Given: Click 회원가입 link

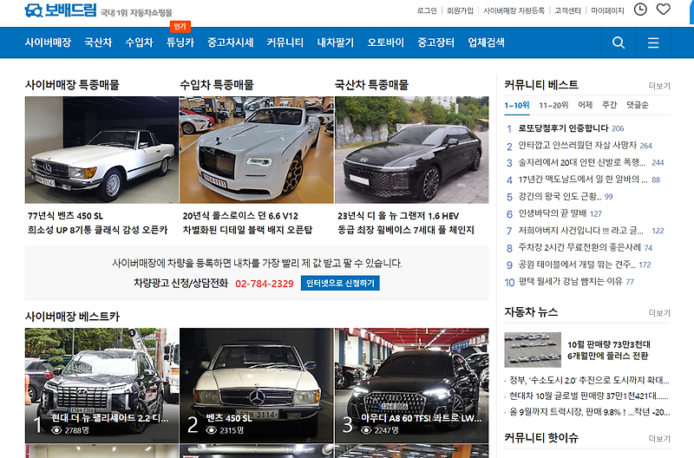Looking at the screenshot, I should tap(460, 10).
